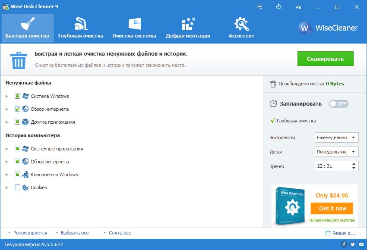Open the Дефрагментация icon

(188, 24)
